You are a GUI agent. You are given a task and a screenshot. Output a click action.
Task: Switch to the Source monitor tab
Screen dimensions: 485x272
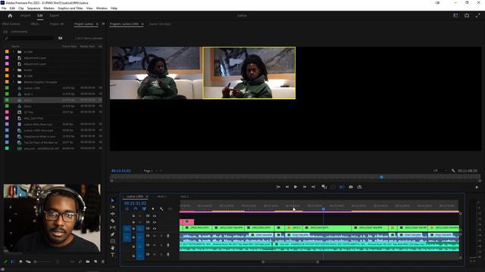(x=160, y=23)
